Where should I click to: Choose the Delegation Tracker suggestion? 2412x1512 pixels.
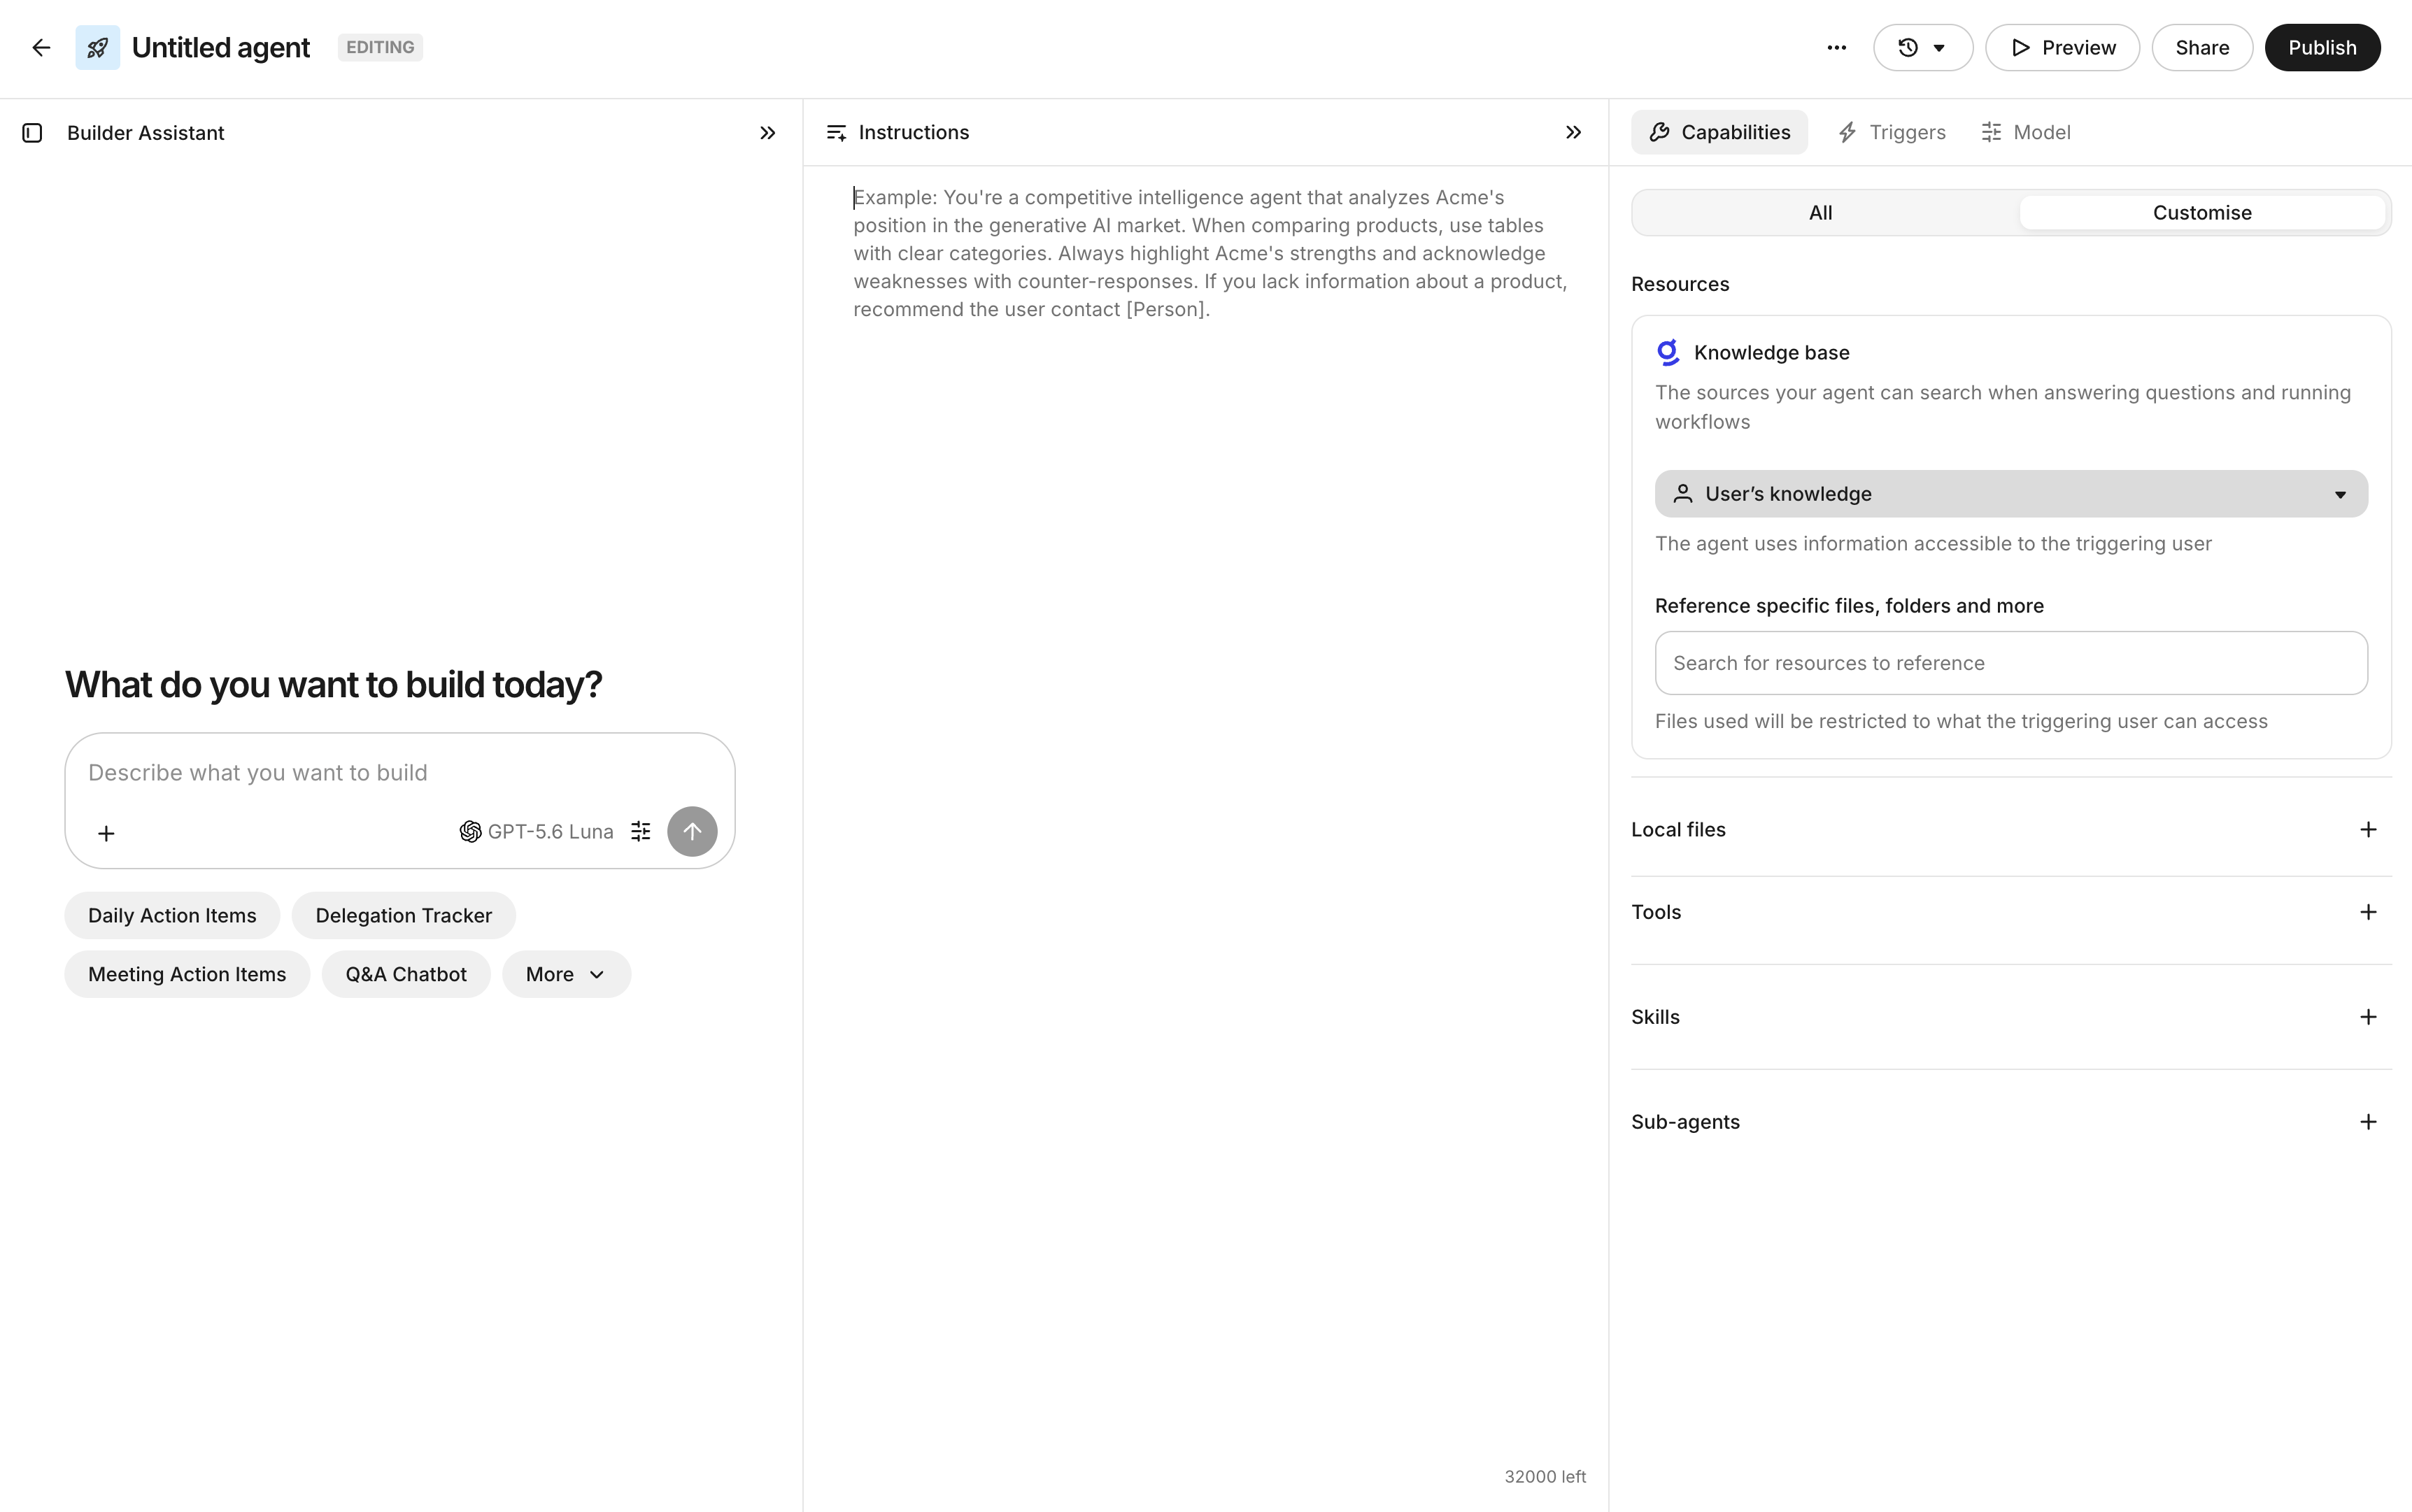[404, 916]
